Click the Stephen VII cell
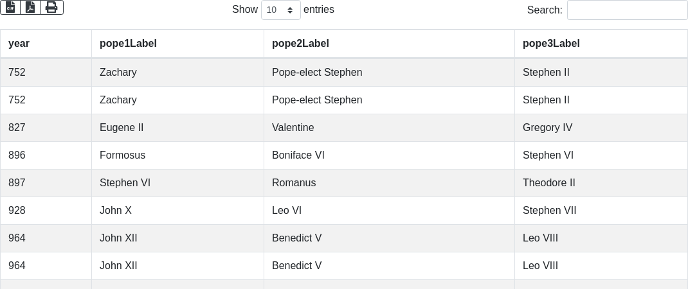The width and height of the screenshot is (688, 289). coord(601,211)
